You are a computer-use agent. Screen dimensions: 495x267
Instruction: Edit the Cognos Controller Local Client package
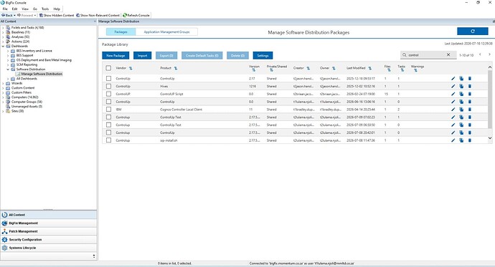click(453, 110)
